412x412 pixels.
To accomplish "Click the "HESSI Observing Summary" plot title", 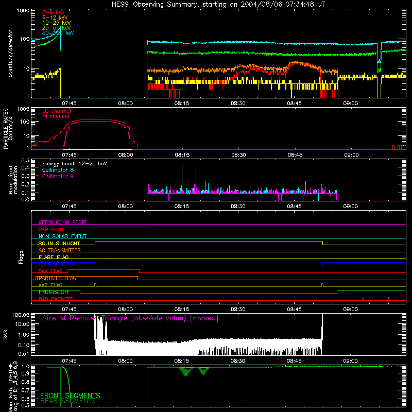I will pos(218,5).
